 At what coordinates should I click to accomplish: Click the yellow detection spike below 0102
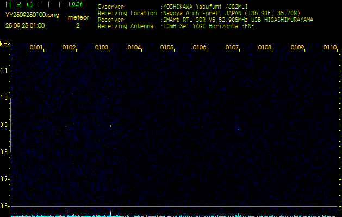click(66, 214)
